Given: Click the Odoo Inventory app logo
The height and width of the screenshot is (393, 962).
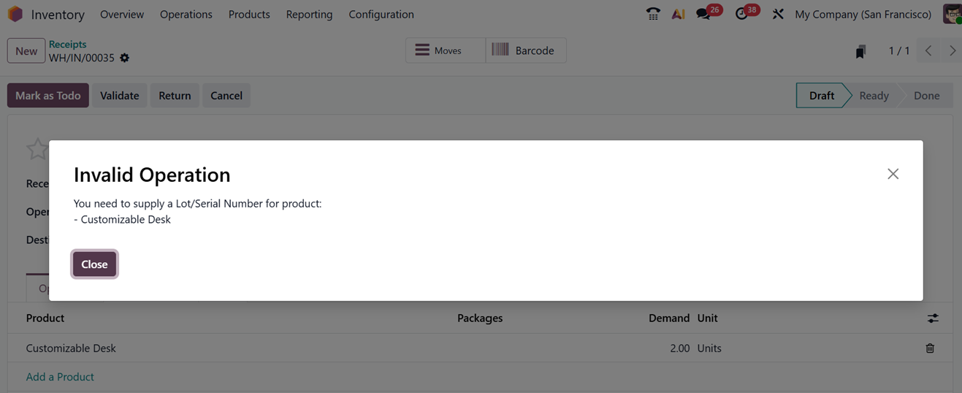Looking at the screenshot, I should (x=15, y=14).
